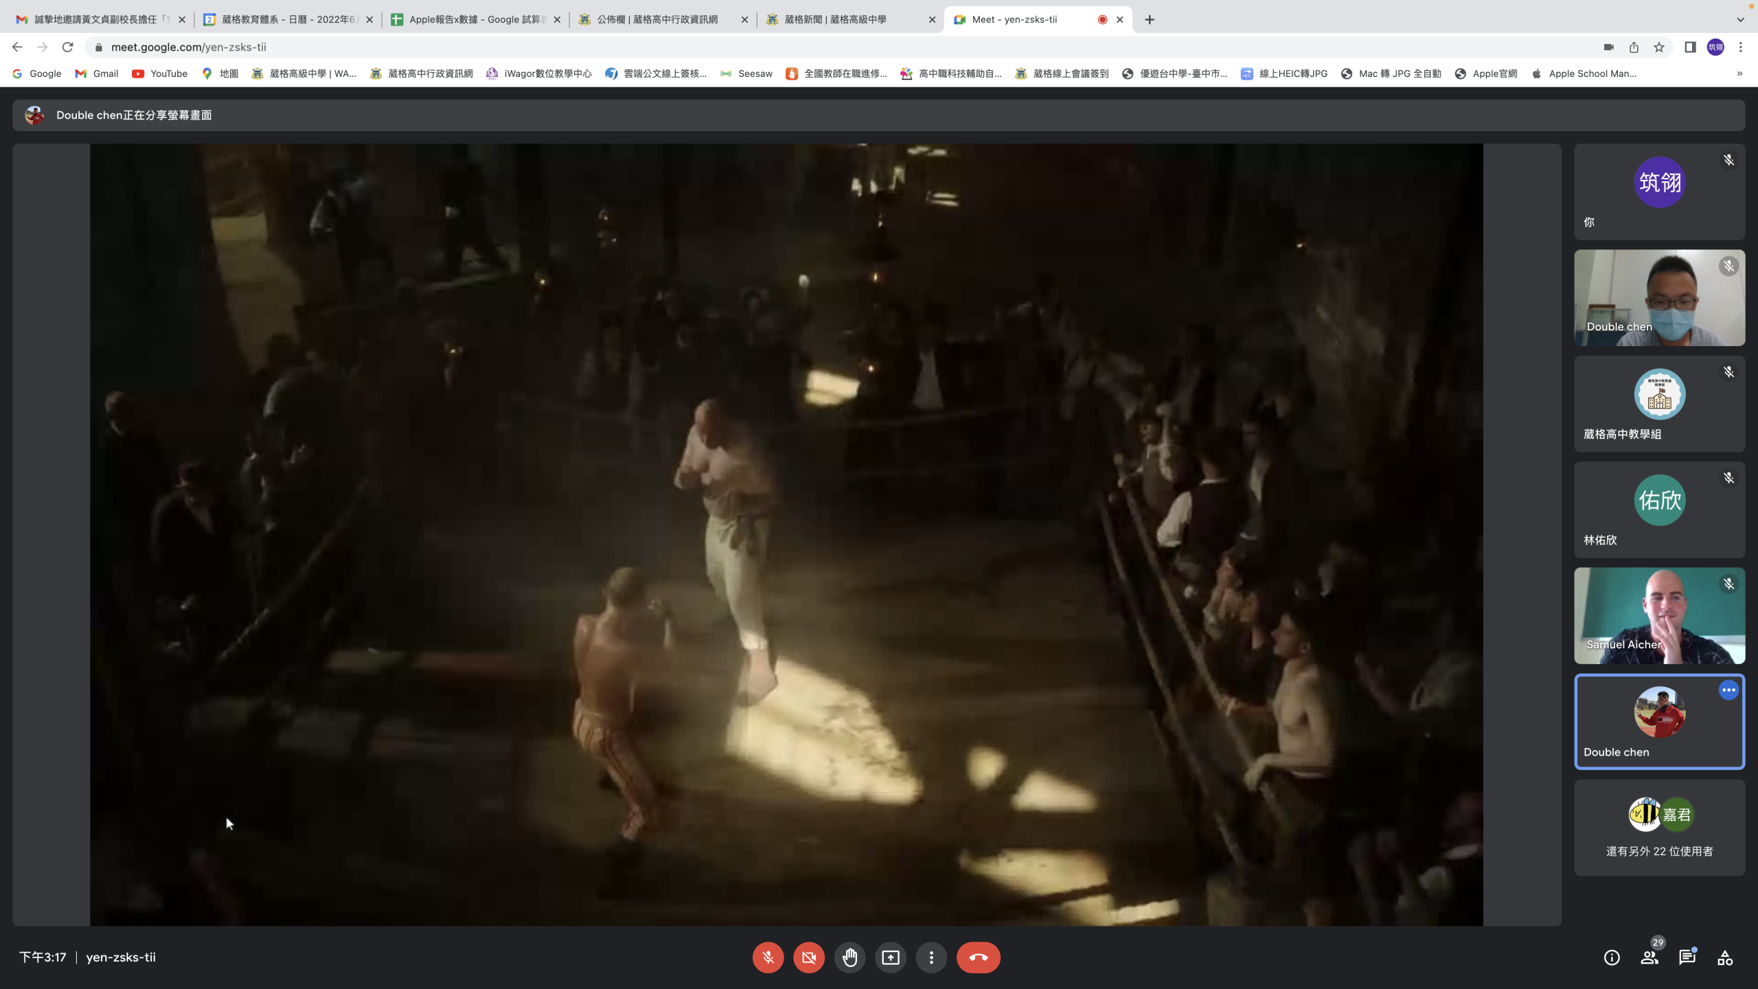
Task: Expand hidden bookmarks chevron
Action: tap(1739, 73)
